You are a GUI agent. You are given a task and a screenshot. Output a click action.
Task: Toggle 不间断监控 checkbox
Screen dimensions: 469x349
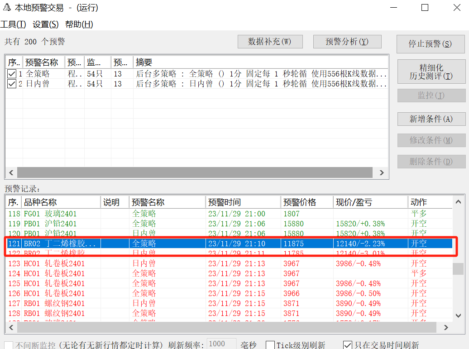point(9,345)
